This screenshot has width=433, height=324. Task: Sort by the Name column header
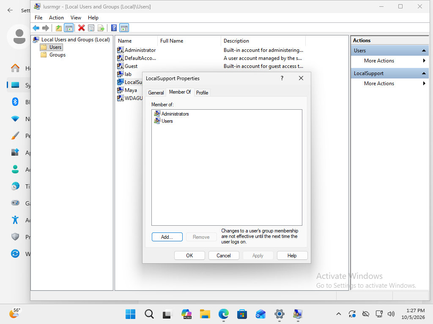(x=136, y=41)
